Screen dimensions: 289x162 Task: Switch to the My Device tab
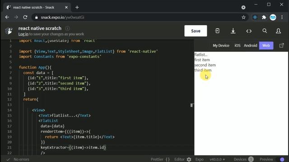coord(221,45)
